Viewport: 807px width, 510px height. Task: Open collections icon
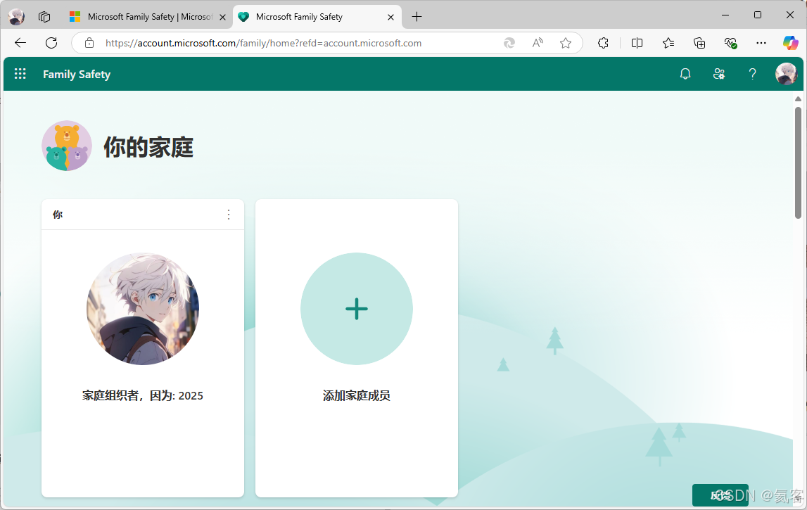click(699, 43)
